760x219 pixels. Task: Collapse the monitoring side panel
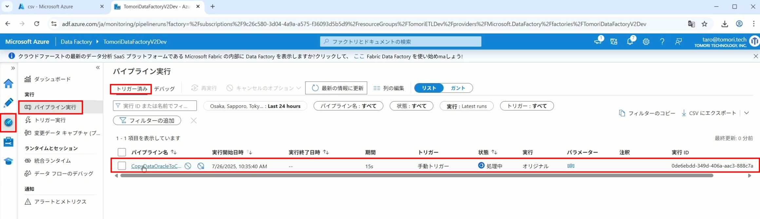98,67
